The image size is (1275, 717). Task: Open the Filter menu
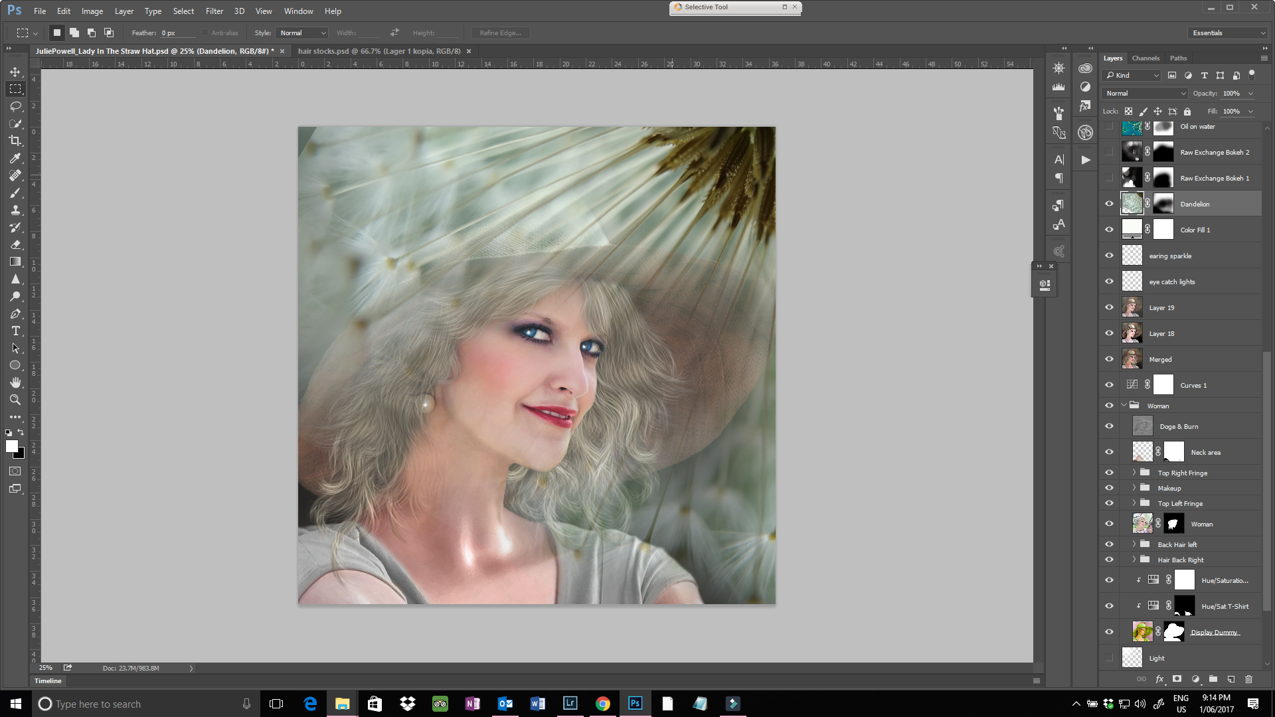(214, 11)
